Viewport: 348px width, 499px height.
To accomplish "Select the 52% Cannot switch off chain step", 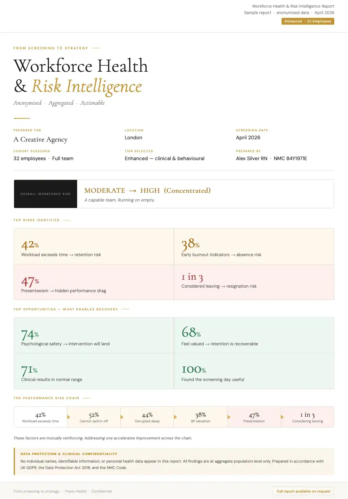I will coord(94,417).
